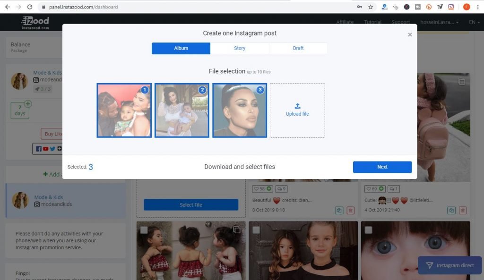Deselect image number 1 in file selection
This screenshot has height=280, width=484.
(124, 110)
